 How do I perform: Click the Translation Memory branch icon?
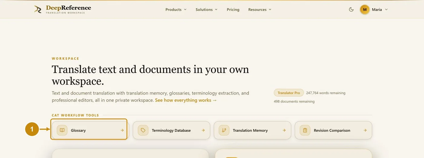[224, 130]
